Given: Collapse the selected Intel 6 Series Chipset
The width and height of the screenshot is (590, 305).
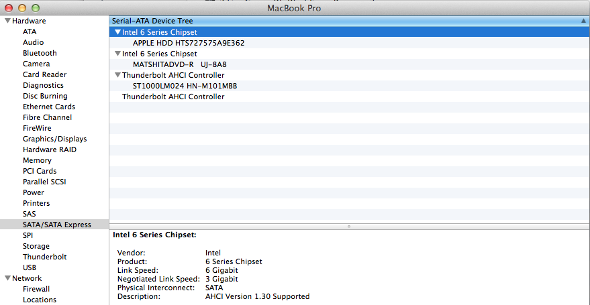Looking at the screenshot, I should coord(117,32).
